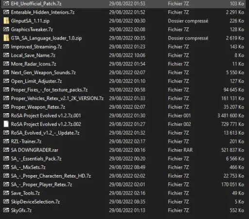Select the file name Enterable_Hidden_Interiors.7z
Viewport: 249px width, 219px height.
43,12
